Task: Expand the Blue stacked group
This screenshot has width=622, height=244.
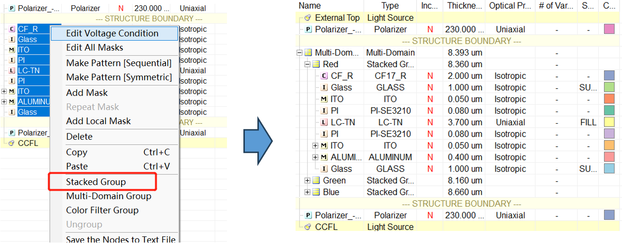Action: click(x=307, y=192)
